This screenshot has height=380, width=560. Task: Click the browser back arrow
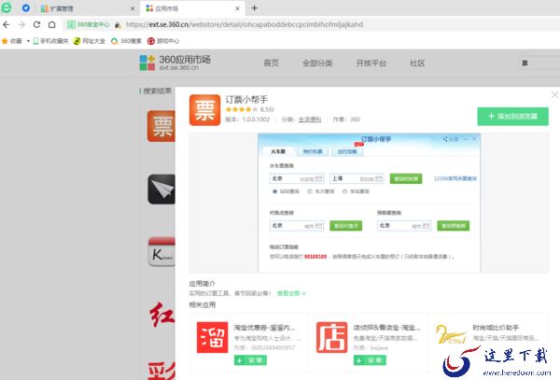[7, 24]
